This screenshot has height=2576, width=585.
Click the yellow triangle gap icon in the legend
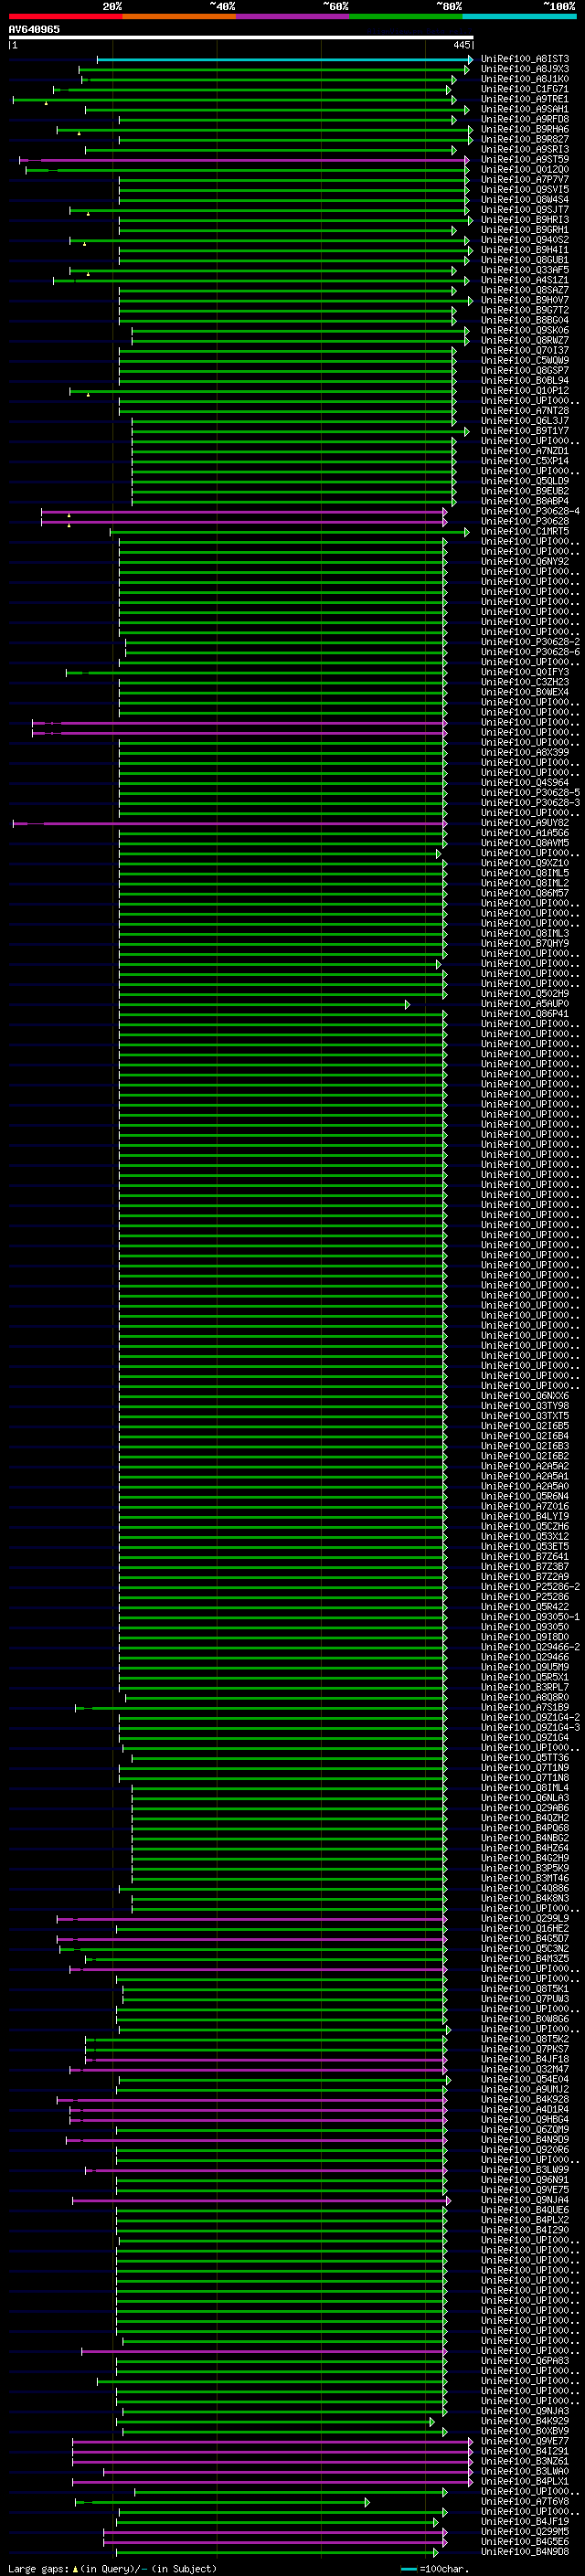click(75, 2569)
